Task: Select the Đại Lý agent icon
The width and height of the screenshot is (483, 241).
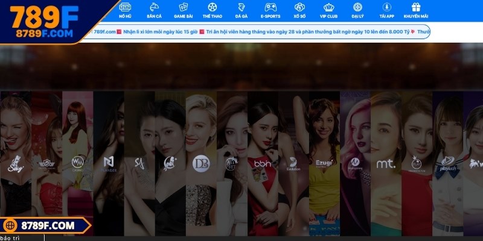Action: pos(357,7)
